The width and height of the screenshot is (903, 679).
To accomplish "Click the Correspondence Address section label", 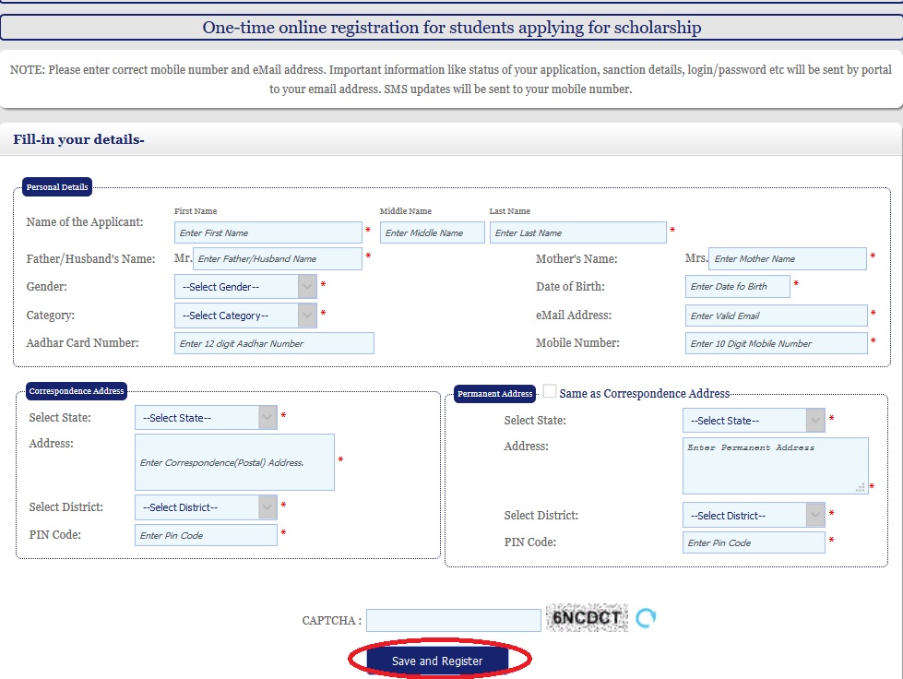I will (76, 390).
